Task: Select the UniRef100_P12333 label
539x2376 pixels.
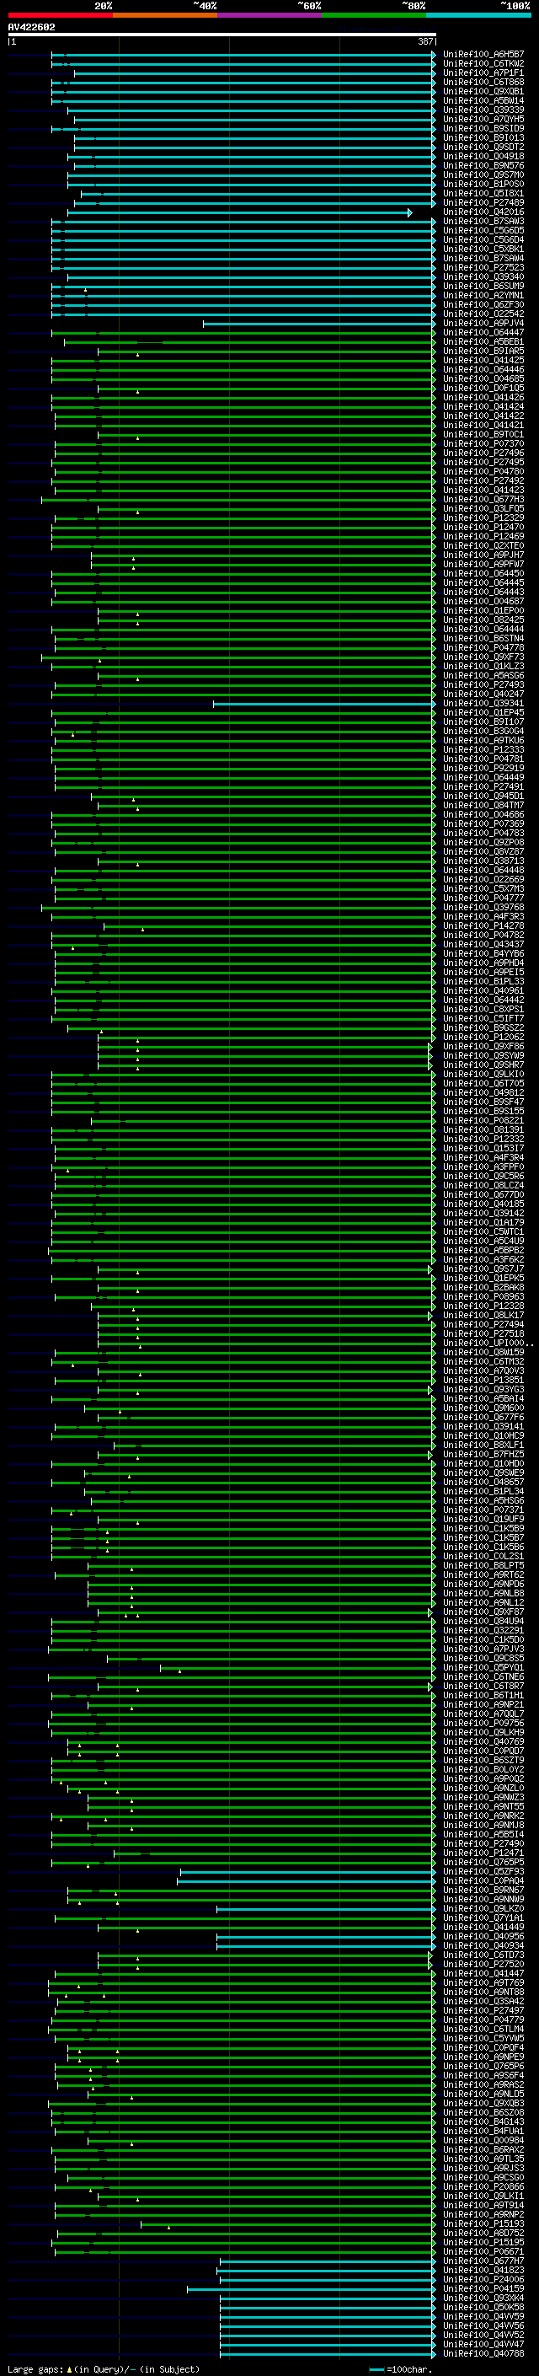Action: [483, 750]
